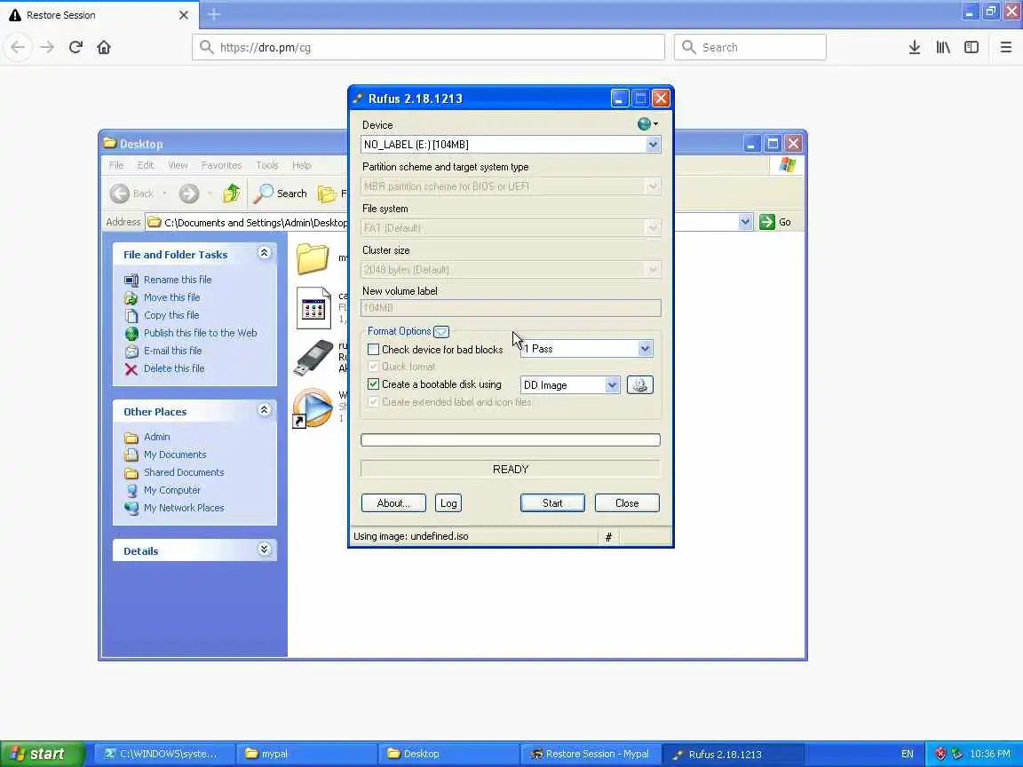Viewport: 1023px width, 767px height.
Task: Click the browser Reload icon
Action: (x=75, y=47)
